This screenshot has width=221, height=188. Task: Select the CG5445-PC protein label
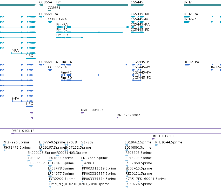tap(142, 67)
